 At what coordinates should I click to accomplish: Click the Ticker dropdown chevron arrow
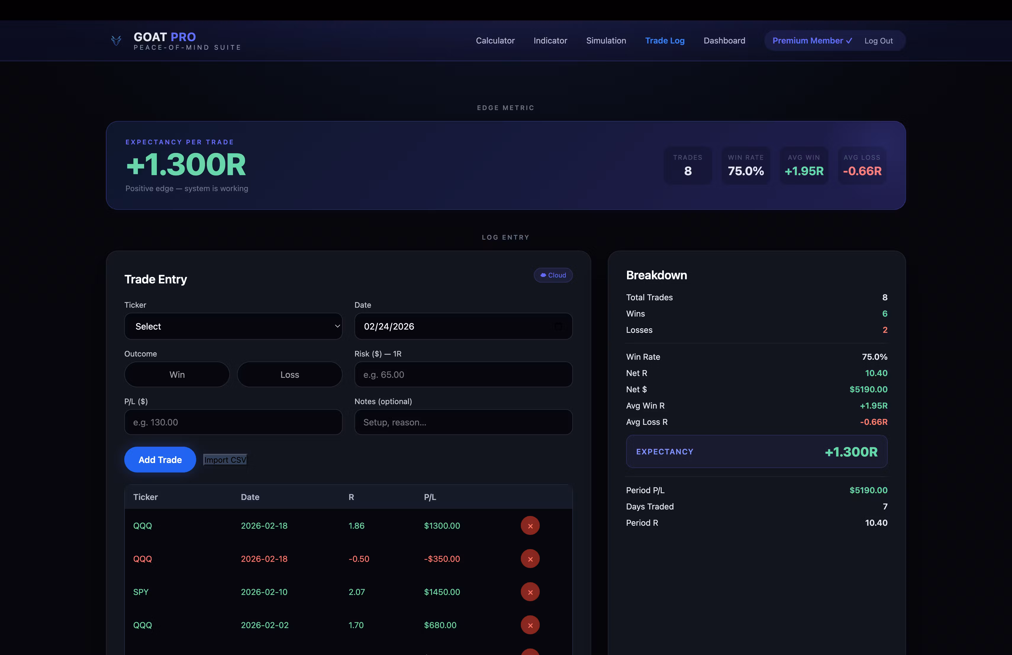tap(337, 326)
